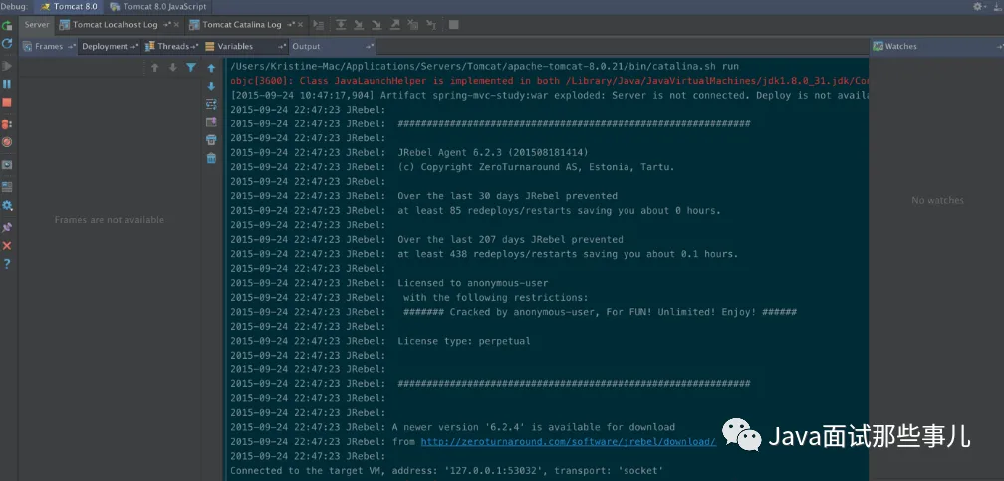Stop the Tomcat server with red square

(x=7, y=102)
